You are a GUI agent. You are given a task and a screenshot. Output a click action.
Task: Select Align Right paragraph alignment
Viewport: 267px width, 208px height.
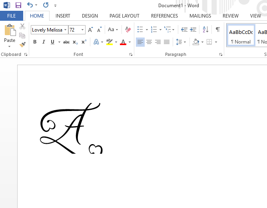pos(158,42)
